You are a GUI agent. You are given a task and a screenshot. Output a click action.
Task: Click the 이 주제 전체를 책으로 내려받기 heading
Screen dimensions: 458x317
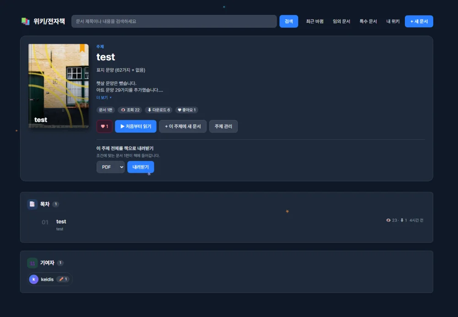[125, 148]
